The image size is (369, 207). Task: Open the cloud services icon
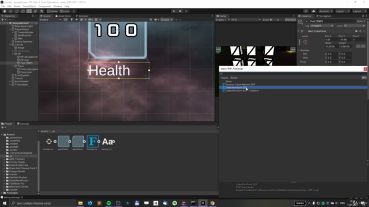point(314,11)
